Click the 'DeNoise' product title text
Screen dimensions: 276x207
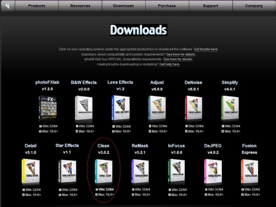coord(193,83)
